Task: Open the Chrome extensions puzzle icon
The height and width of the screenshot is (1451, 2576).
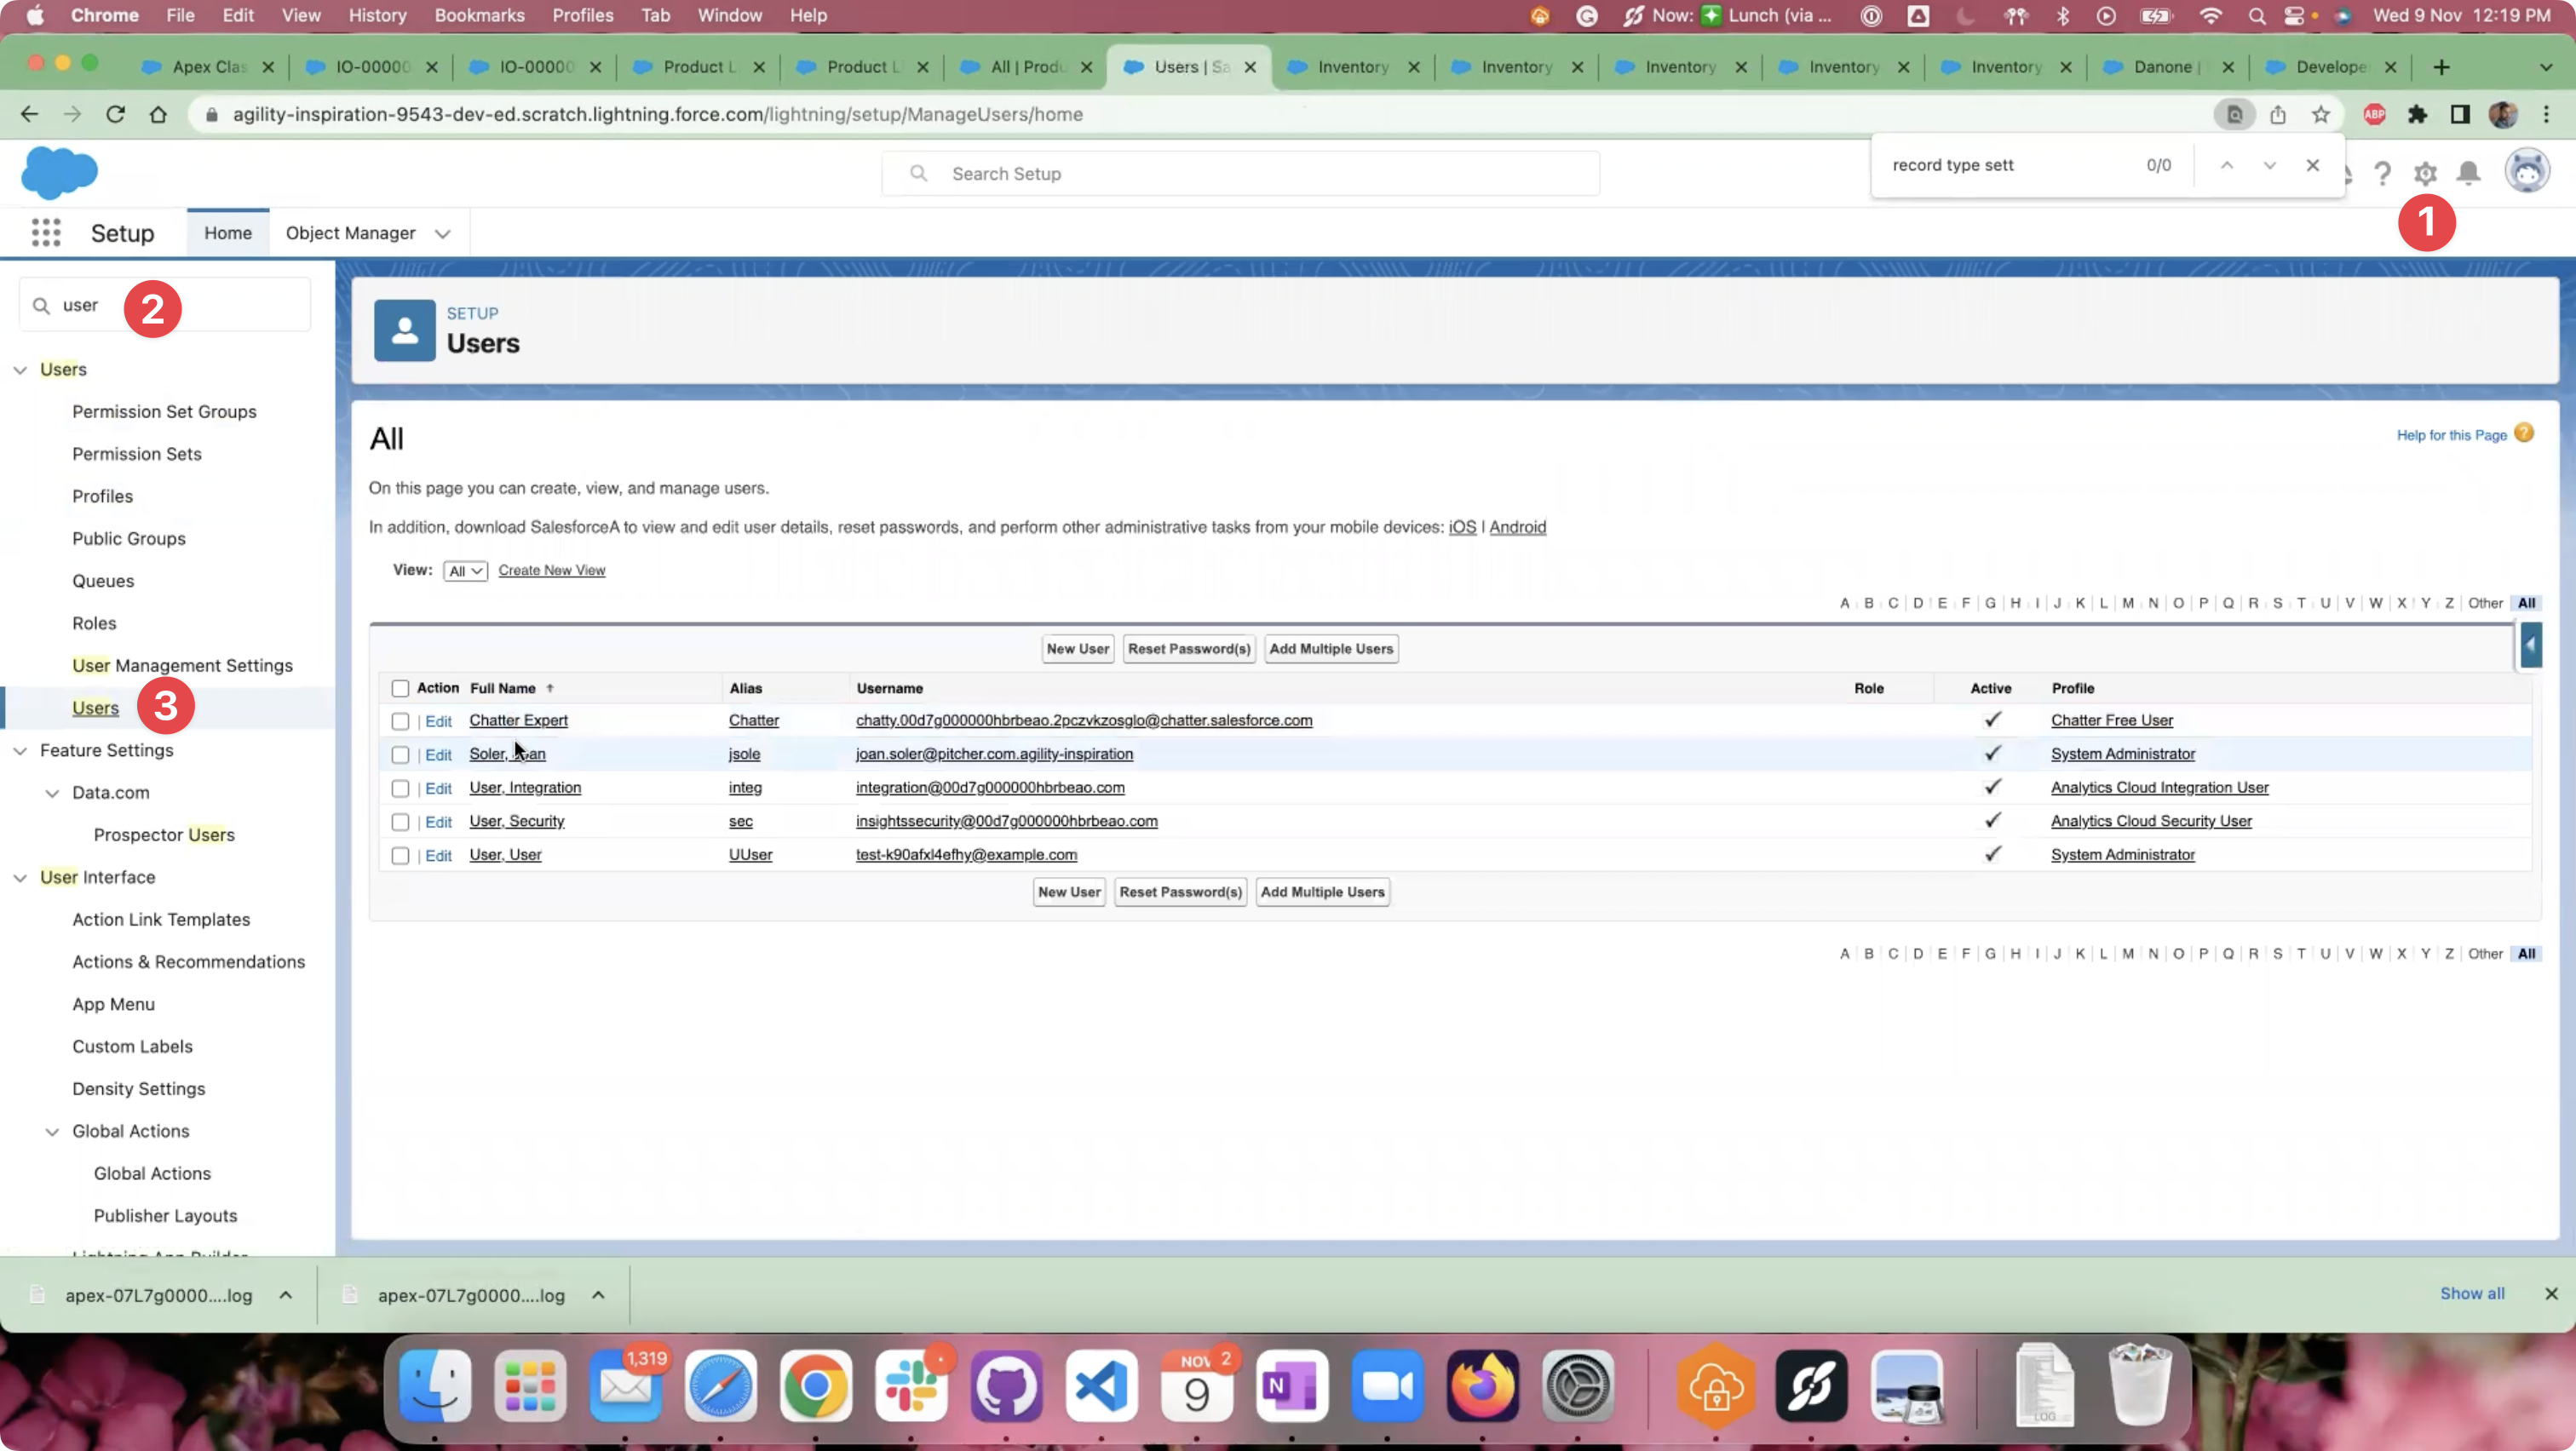Action: (2417, 115)
